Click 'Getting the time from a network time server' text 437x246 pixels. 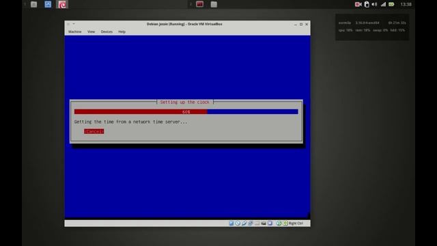tap(130, 122)
